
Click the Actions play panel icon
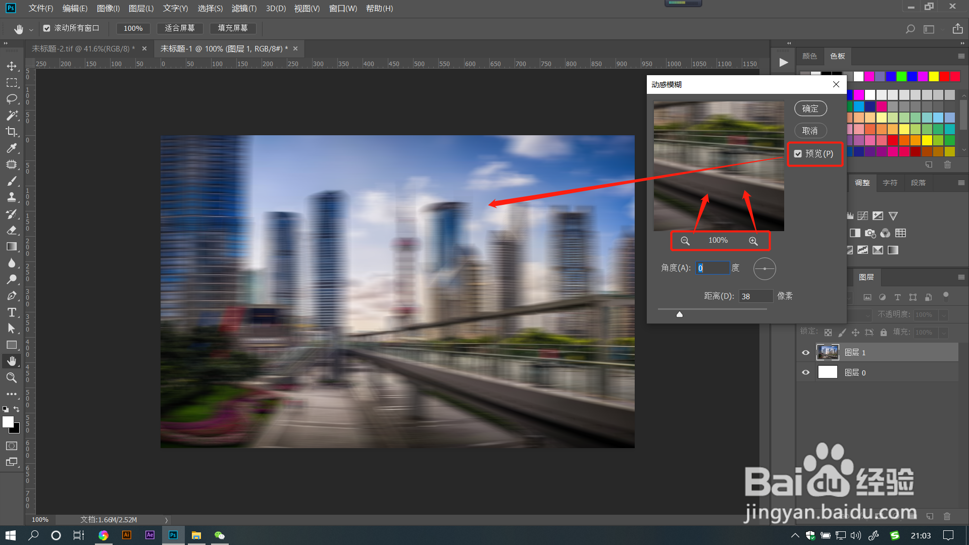[783, 63]
